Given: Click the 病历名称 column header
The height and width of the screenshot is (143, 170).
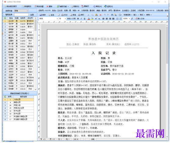Looking at the screenshot, I should pos(24,97).
